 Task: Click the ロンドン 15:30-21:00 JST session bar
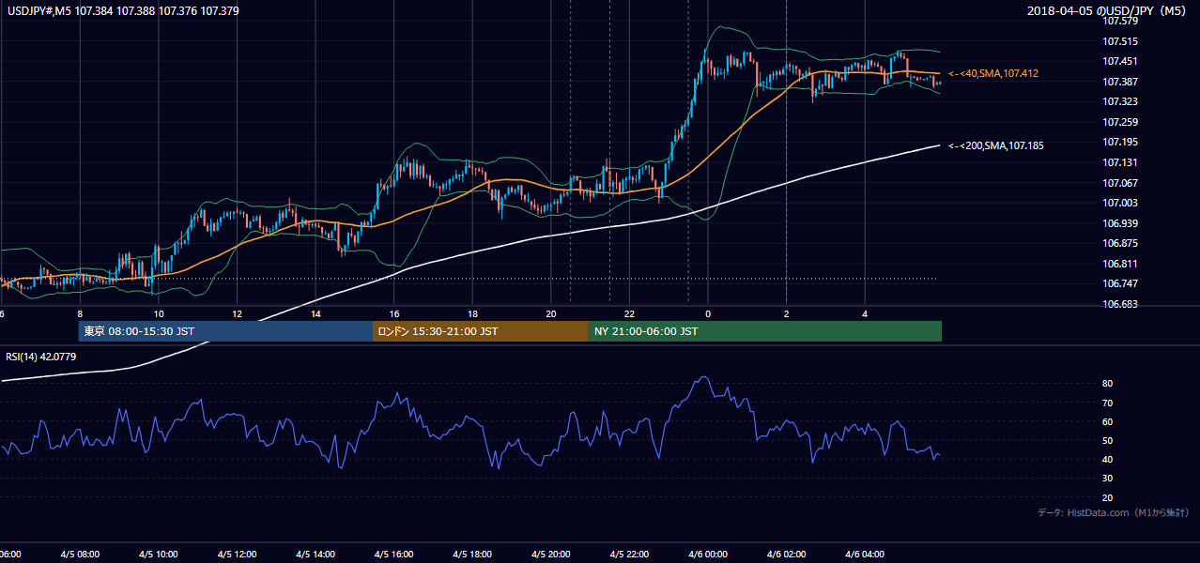pyautogui.click(x=481, y=331)
